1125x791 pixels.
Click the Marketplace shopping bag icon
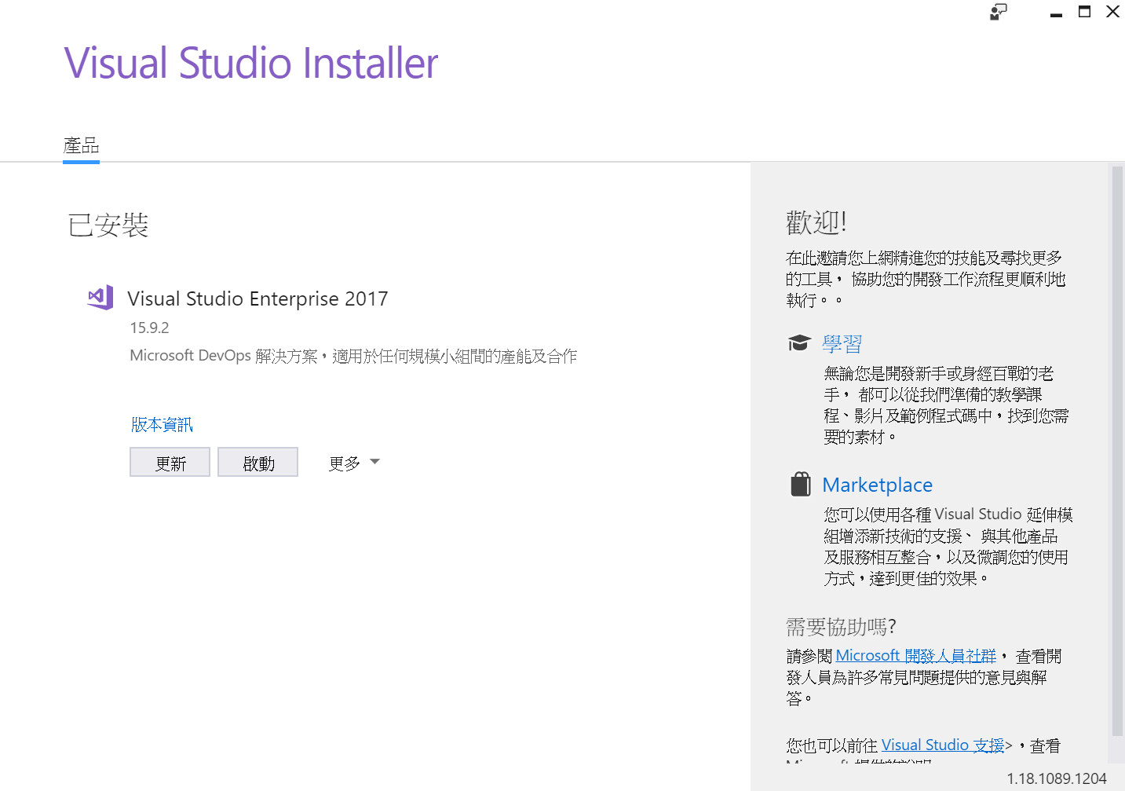(800, 484)
